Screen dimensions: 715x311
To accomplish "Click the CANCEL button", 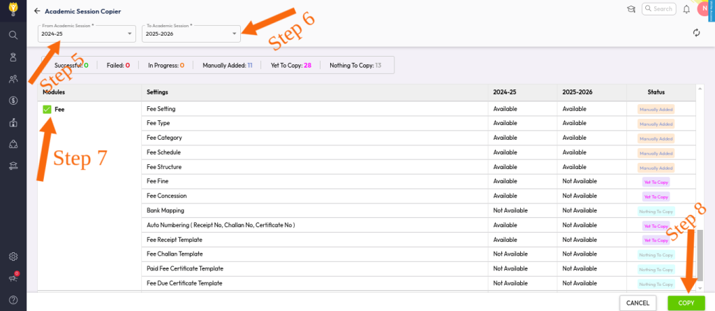I will 637,303.
